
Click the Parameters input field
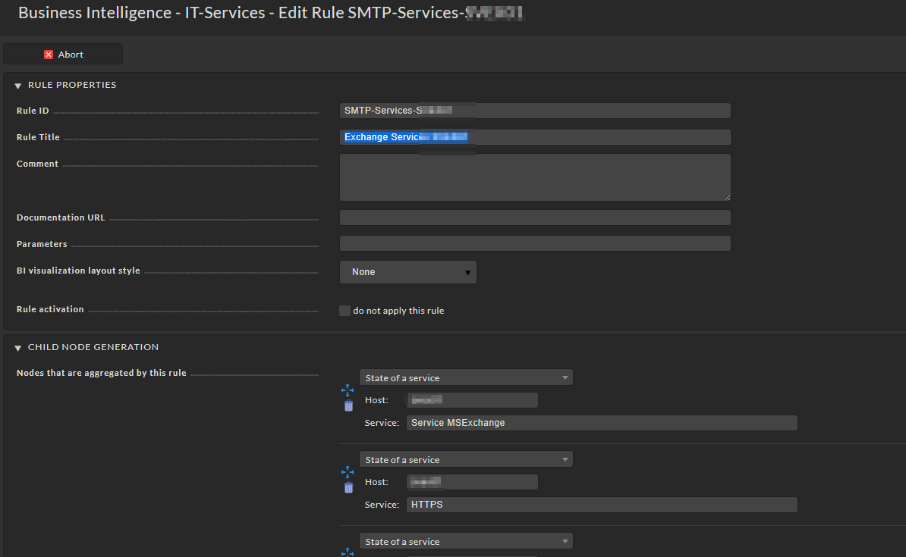535,244
